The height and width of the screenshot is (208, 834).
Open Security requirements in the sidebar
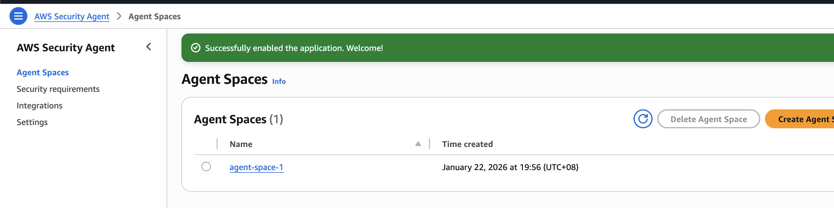coord(58,89)
